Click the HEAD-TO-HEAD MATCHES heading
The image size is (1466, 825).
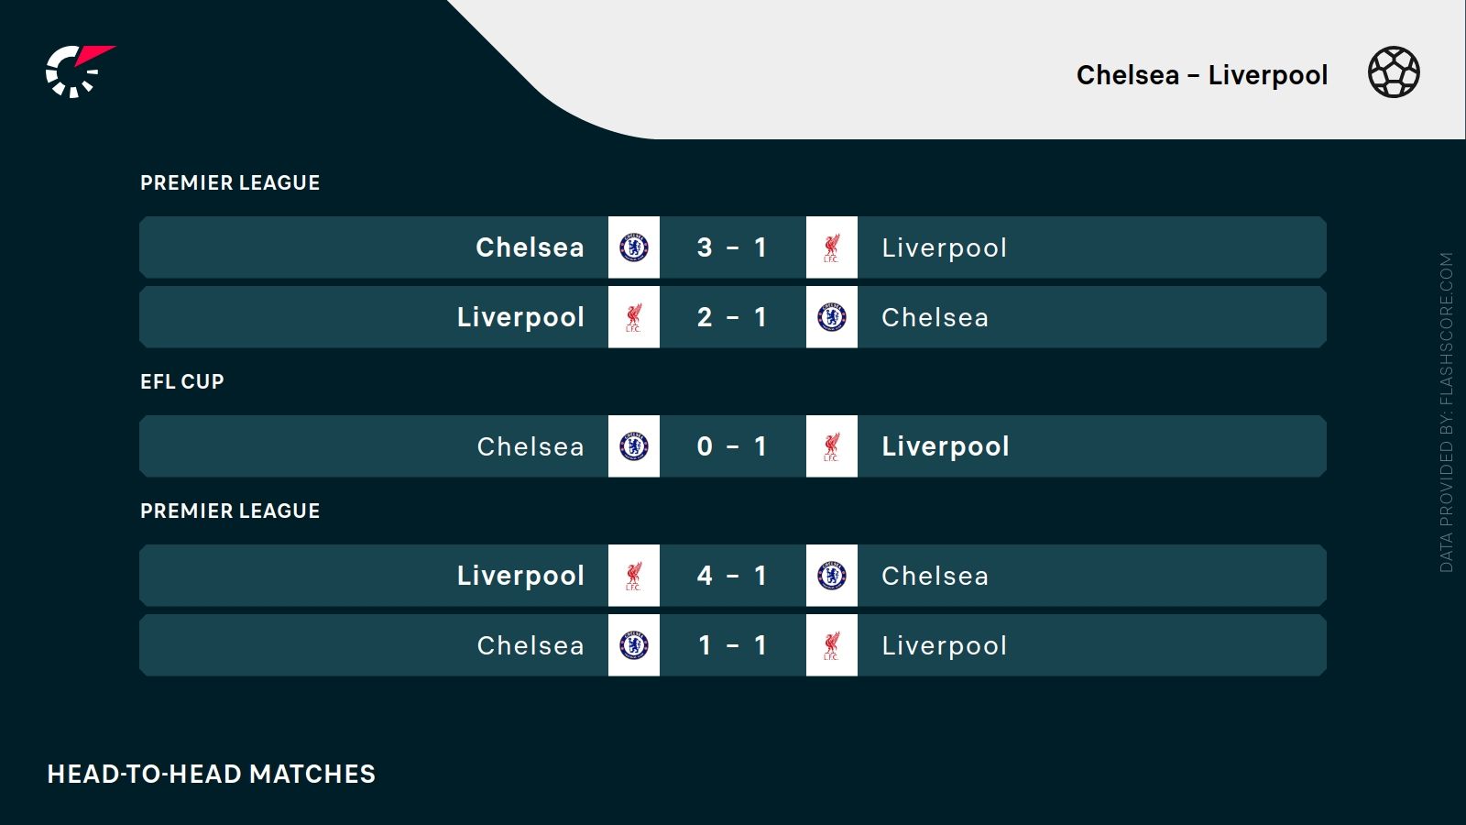click(x=212, y=775)
